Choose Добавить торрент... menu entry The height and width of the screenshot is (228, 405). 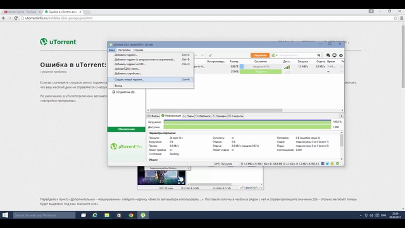pyautogui.click(x=151, y=55)
